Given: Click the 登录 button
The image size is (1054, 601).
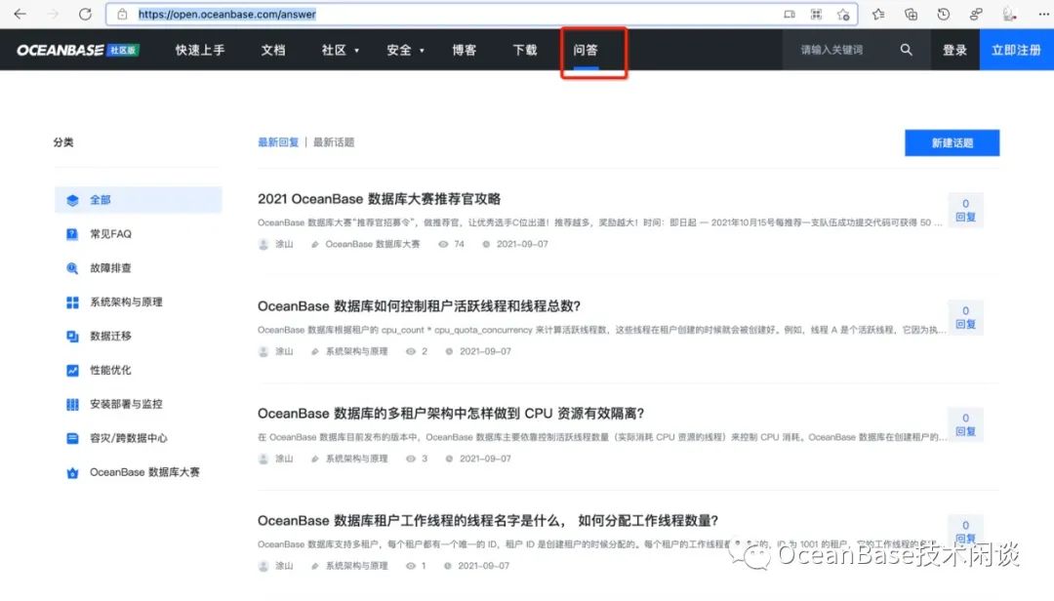Looking at the screenshot, I should point(954,50).
